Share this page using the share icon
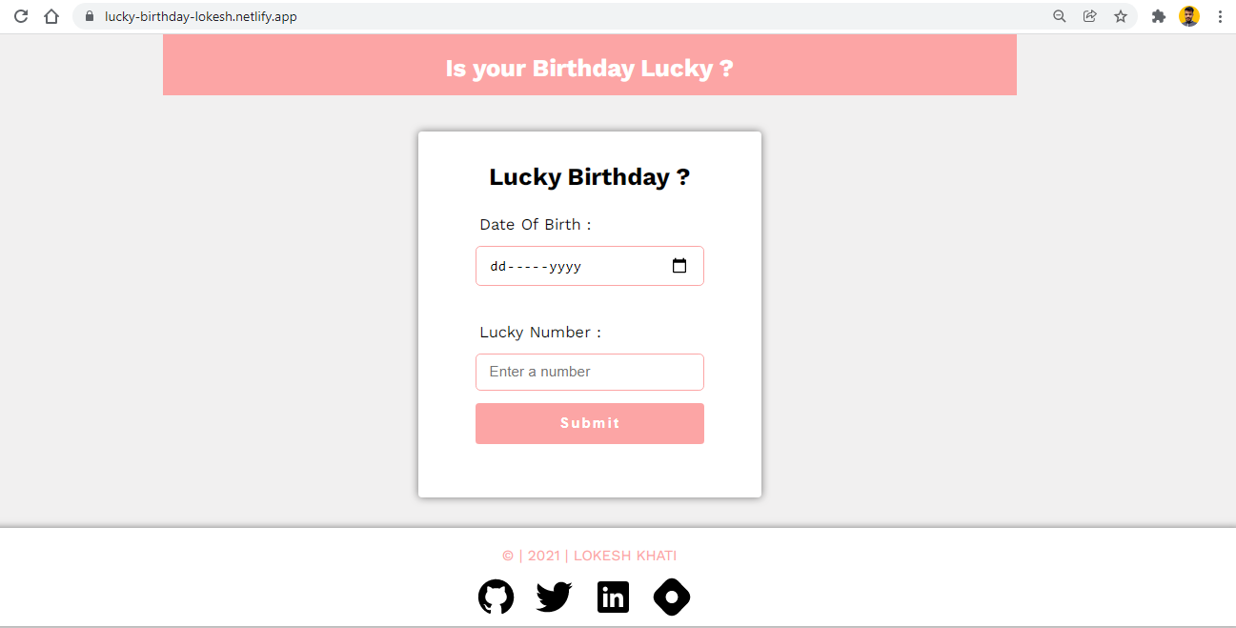 click(1089, 16)
